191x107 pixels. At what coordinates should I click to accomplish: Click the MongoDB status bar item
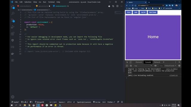tap(39, 102)
